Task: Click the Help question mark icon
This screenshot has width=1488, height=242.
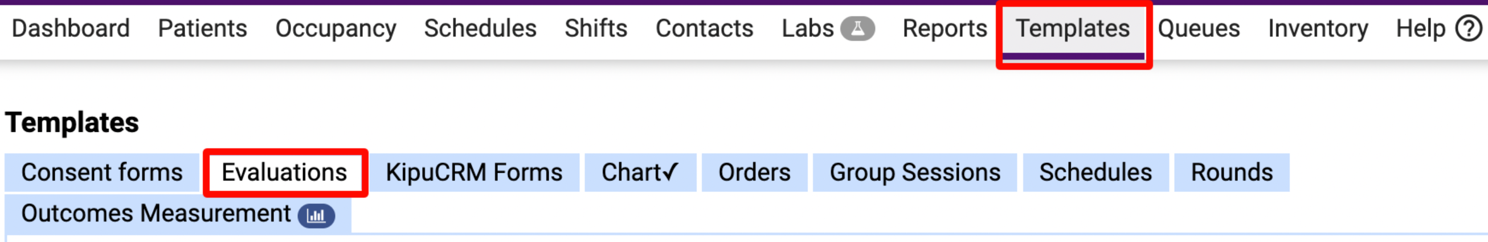Action: click(1469, 29)
